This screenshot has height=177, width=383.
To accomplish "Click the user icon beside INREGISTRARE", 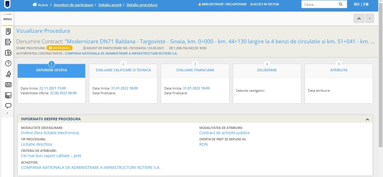I will [x=200, y=4].
